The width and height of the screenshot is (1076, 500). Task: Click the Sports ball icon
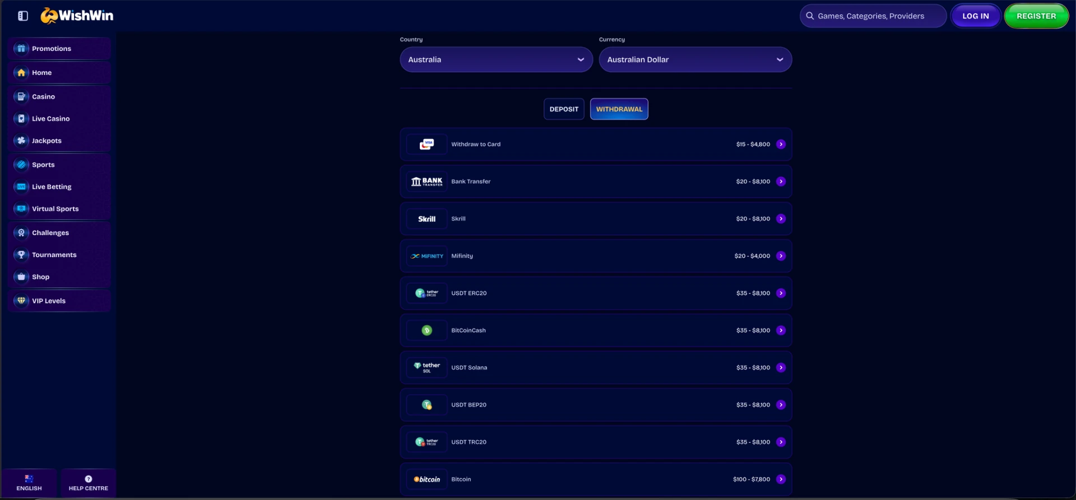[x=21, y=165]
